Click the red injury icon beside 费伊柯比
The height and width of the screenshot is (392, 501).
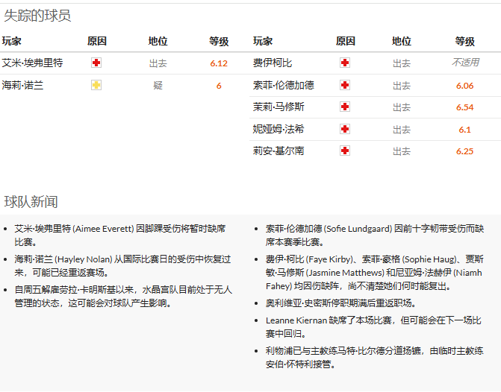[x=344, y=63]
